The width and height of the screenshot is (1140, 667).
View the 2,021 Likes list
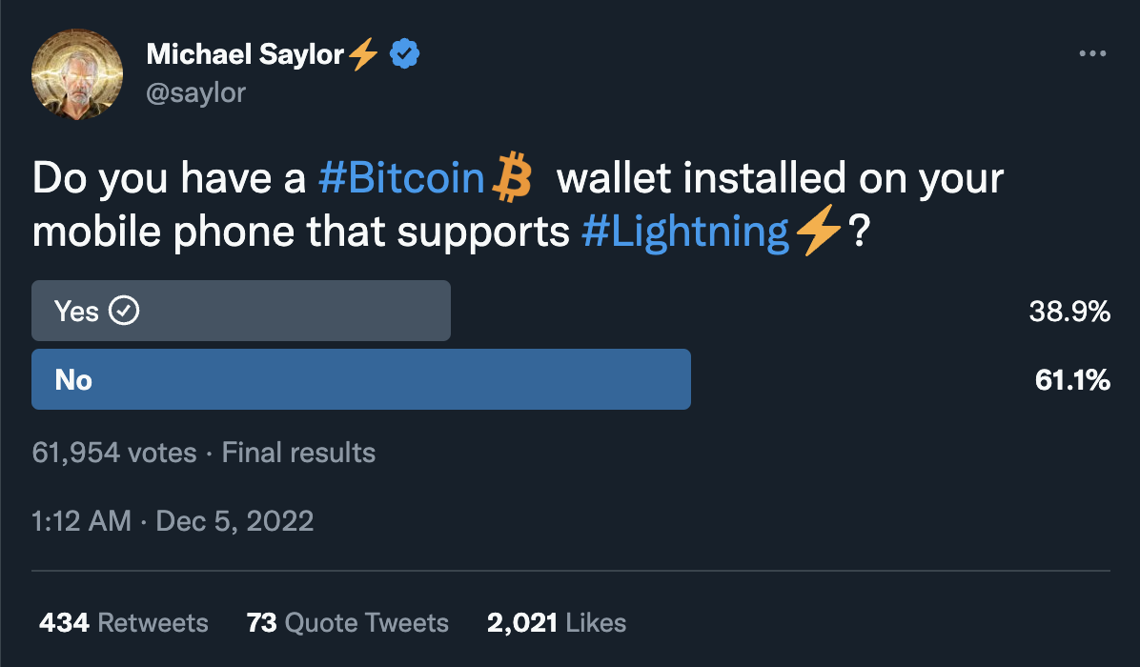click(x=557, y=623)
